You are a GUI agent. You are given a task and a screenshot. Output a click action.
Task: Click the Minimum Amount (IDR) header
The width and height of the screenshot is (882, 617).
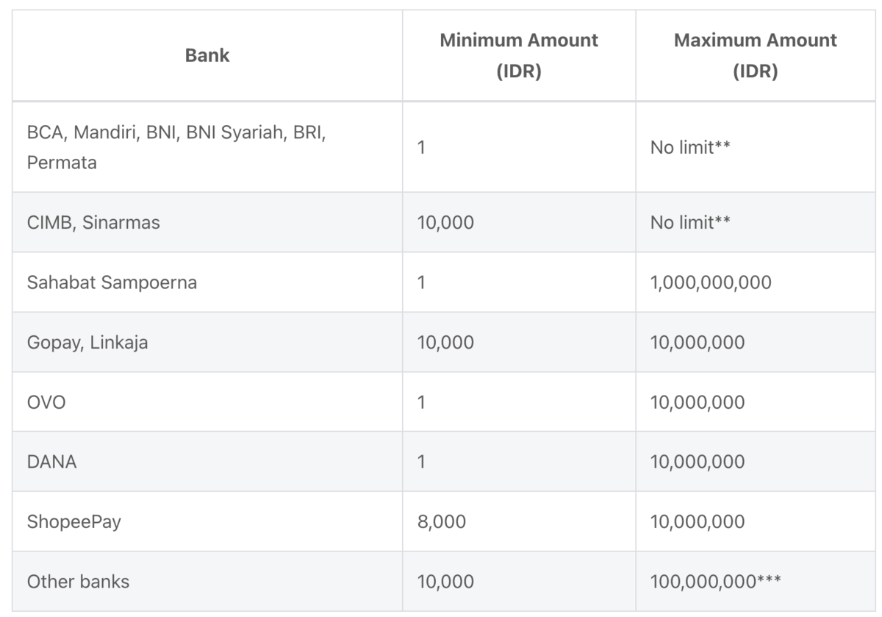coord(519,57)
